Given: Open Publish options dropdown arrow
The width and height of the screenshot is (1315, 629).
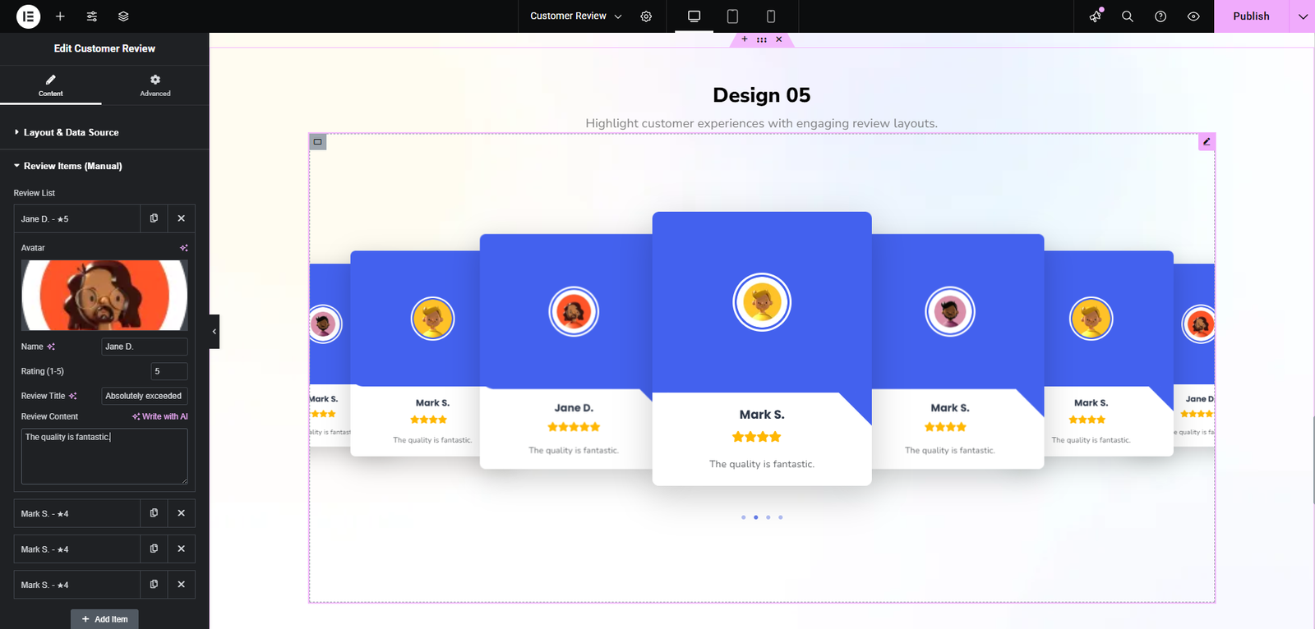Looking at the screenshot, I should pos(1303,16).
